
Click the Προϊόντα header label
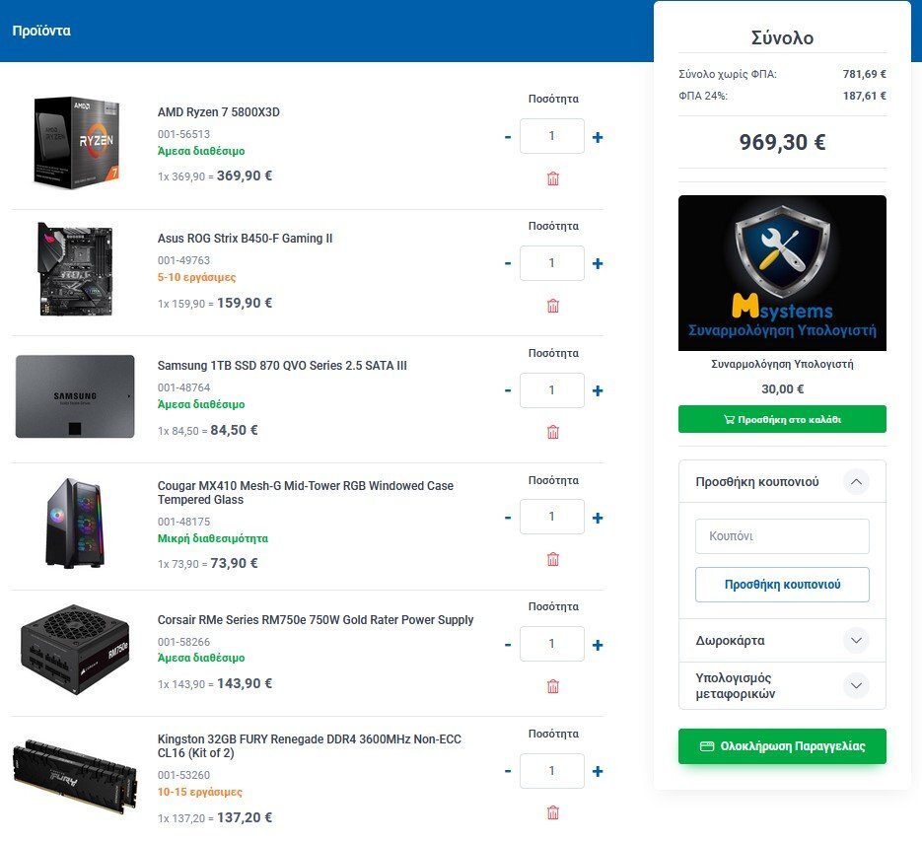tap(41, 31)
